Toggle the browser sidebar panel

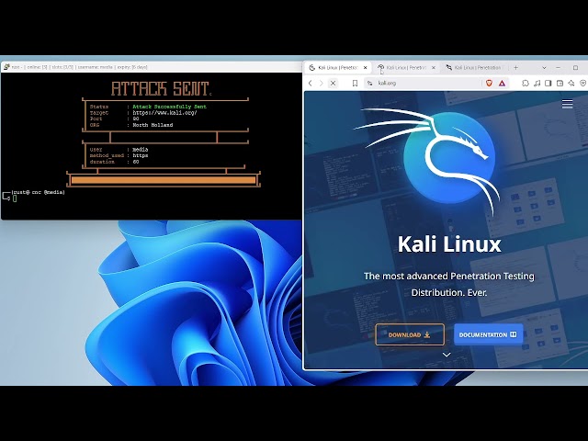tap(548, 84)
